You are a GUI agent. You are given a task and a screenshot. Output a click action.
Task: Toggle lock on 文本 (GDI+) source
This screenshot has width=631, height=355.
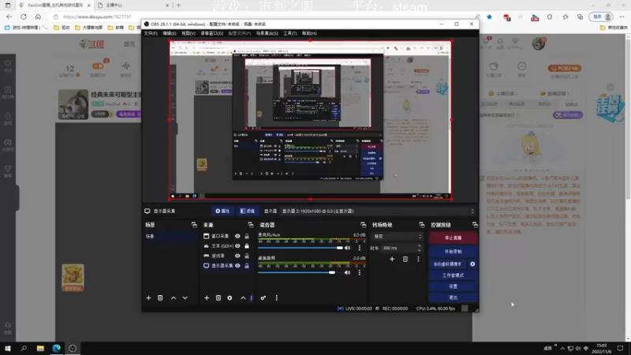coord(247,246)
